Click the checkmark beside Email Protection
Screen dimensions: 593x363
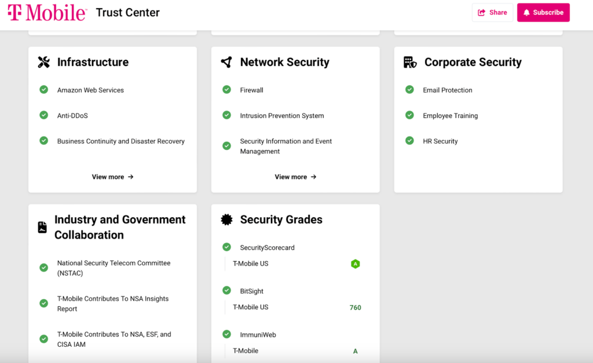click(x=409, y=90)
